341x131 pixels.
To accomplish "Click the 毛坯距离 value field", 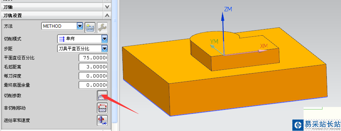I will 93,67.
